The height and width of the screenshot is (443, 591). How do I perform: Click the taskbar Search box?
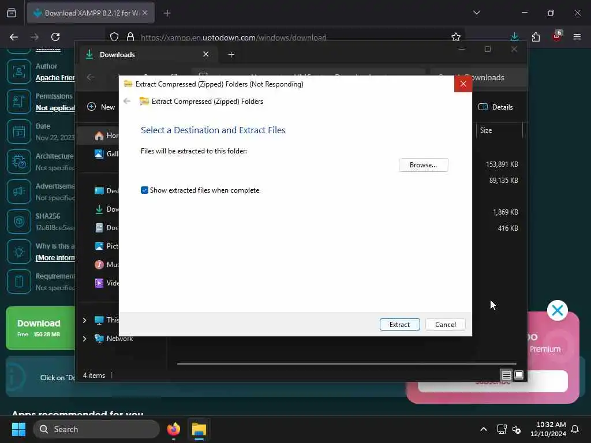tap(96, 429)
